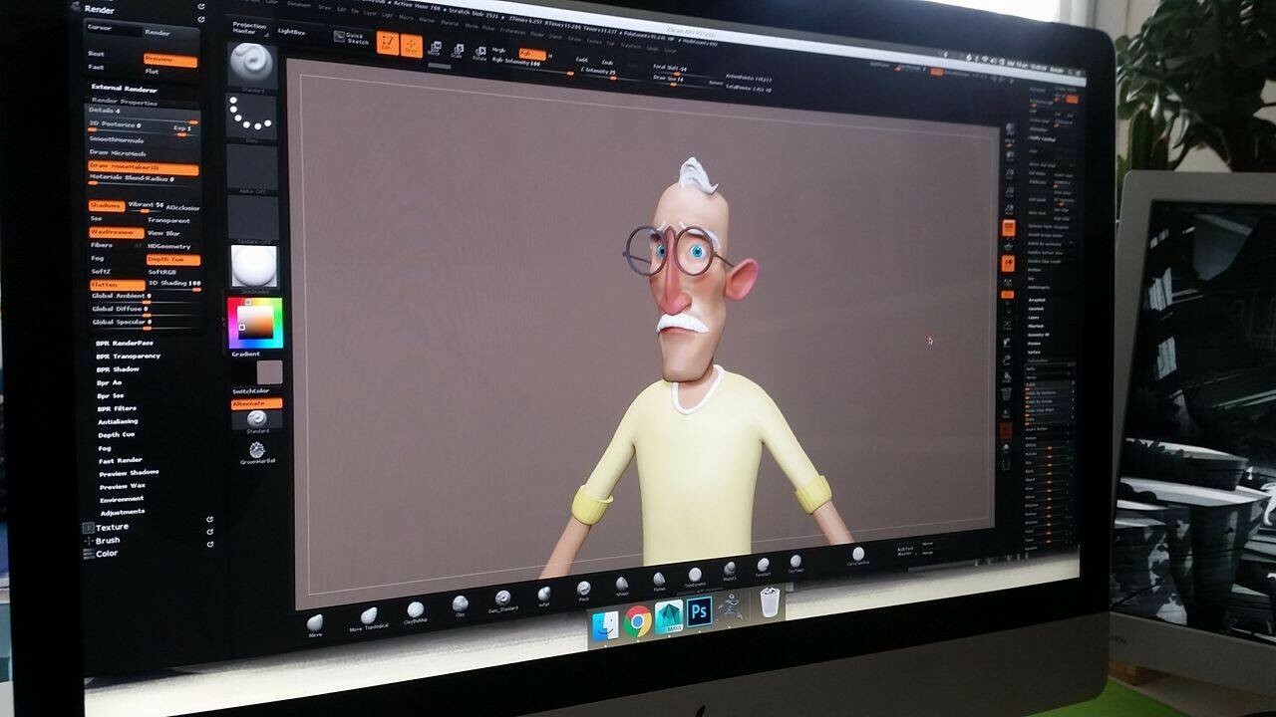The width and height of the screenshot is (1276, 717).
Task: Select the TrimDynamic brush
Action: tap(694, 576)
